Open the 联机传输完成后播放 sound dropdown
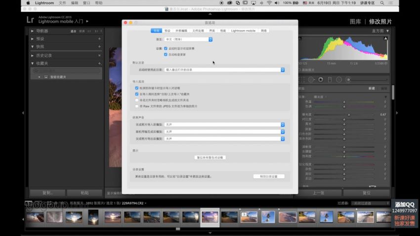The height and width of the screenshot is (236, 420). 224,132
